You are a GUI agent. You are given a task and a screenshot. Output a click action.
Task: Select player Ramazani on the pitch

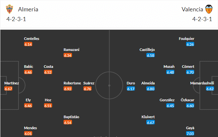pyautogui.click(x=71, y=50)
